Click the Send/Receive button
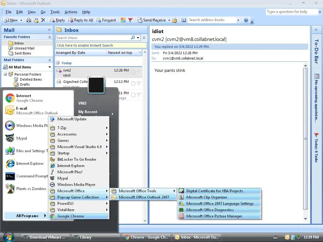Image resolution: width=323 pixels, height=242 pixels. (x=152, y=20)
